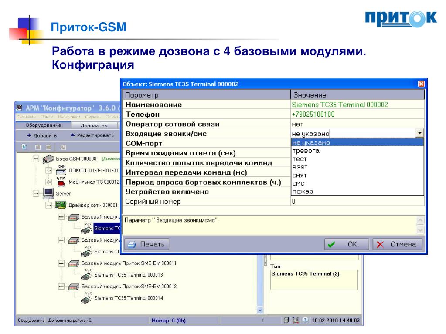Open the Входящие звонки/смс dropdown arrow
The image size is (446, 334).
pyautogui.click(x=419, y=133)
